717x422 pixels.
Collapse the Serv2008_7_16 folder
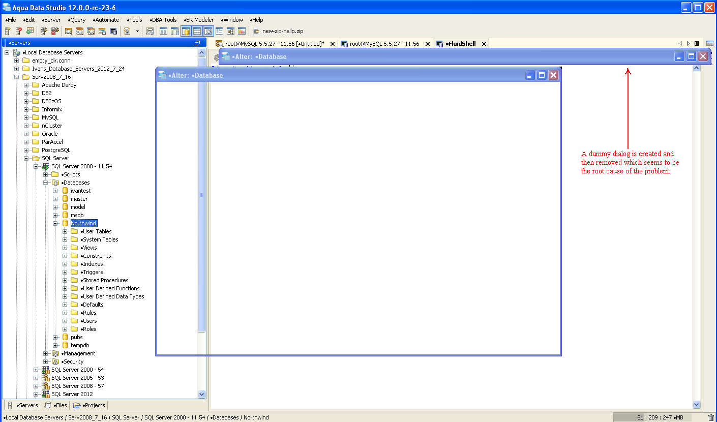point(17,77)
